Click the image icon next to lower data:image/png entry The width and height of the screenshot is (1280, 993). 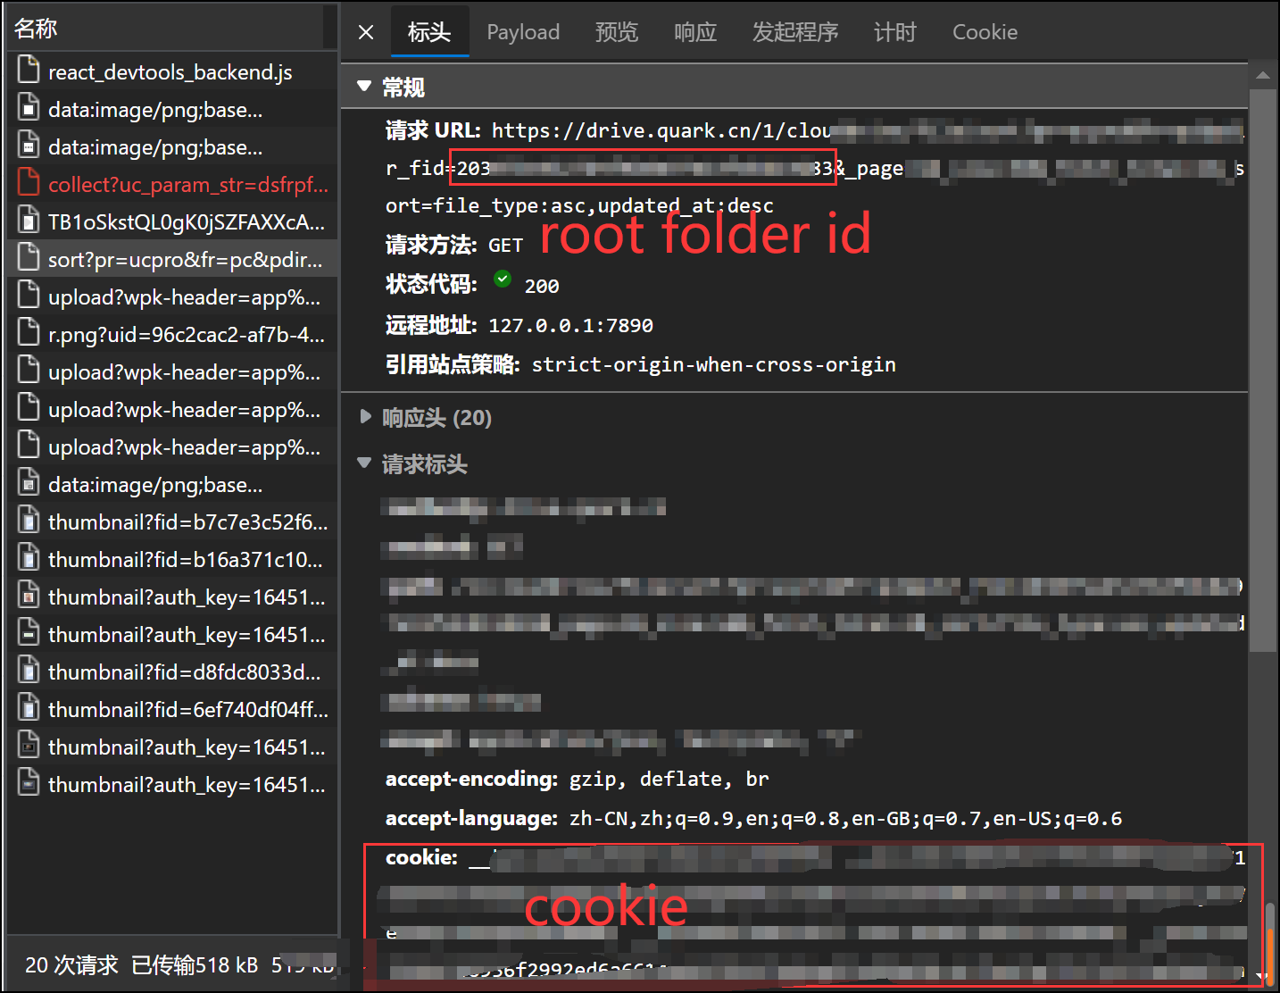click(29, 483)
